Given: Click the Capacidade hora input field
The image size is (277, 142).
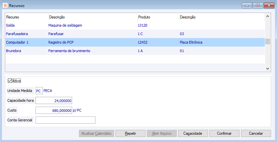Looking at the screenshot, I should pyautogui.click(x=54, y=101).
